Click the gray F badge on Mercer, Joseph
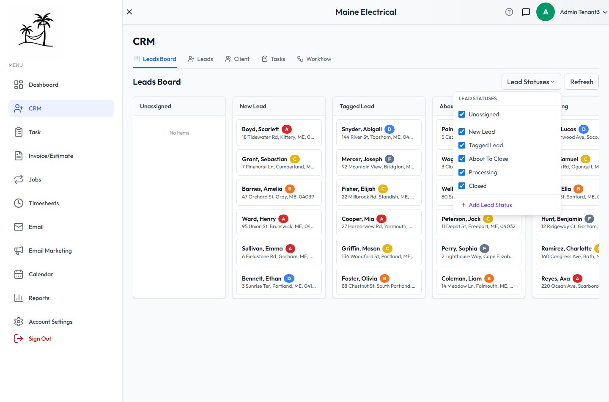The height and width of the screenshot is (402, 609). [390, 159]
